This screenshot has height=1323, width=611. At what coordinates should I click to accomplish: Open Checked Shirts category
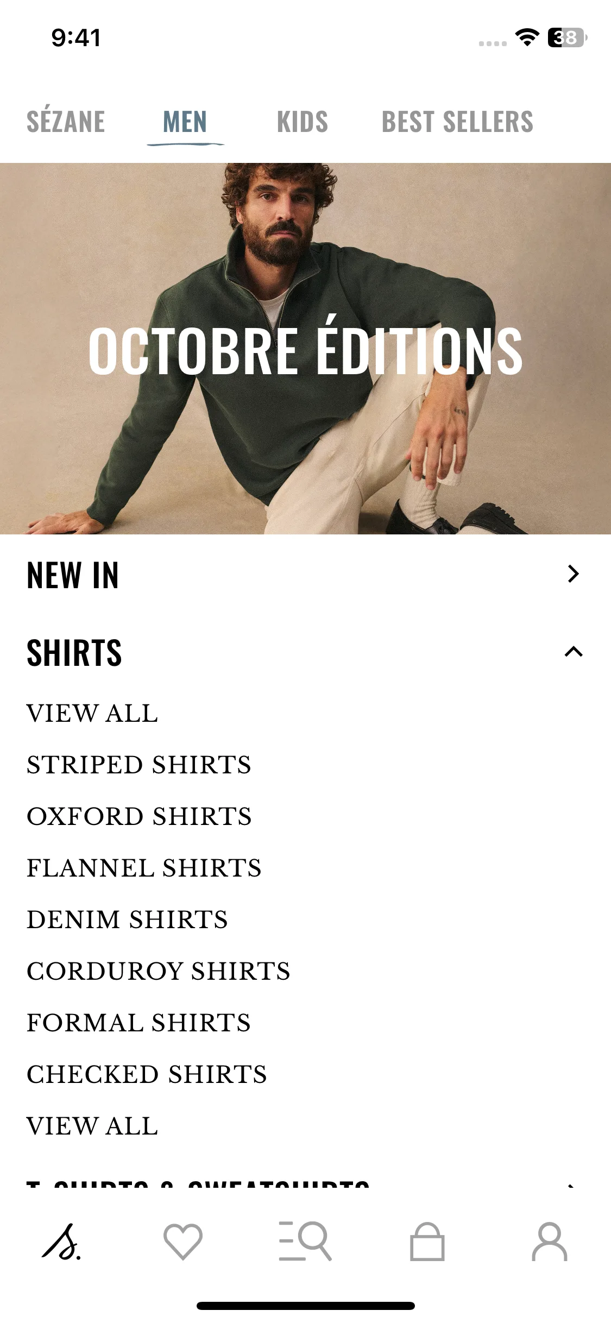tap(147, 1074)
